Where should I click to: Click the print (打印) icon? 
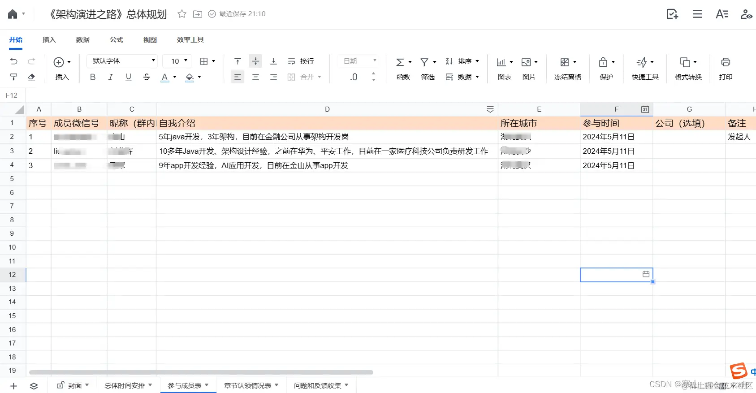pyautogui.click(x=726, y=62)
